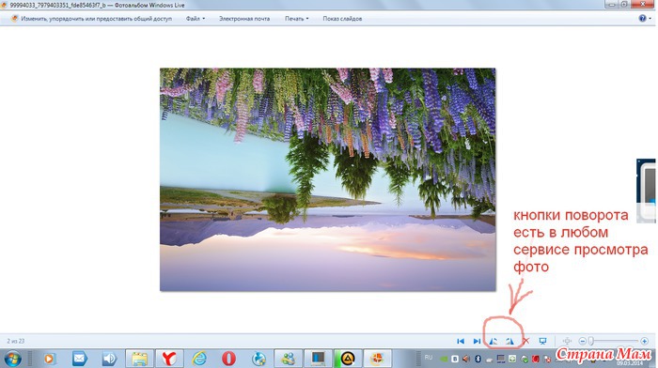The image size is (658, 368).
Task: Zoom out with the minus button
Action: point(582,341)
